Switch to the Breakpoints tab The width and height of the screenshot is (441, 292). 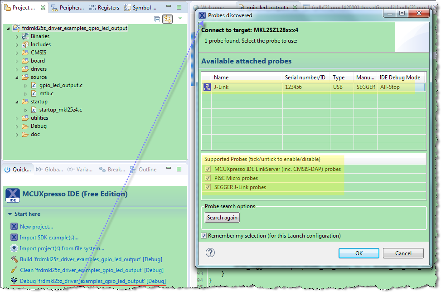[x=112, y=169]
